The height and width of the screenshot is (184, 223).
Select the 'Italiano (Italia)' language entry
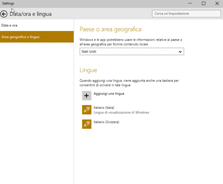104,108
